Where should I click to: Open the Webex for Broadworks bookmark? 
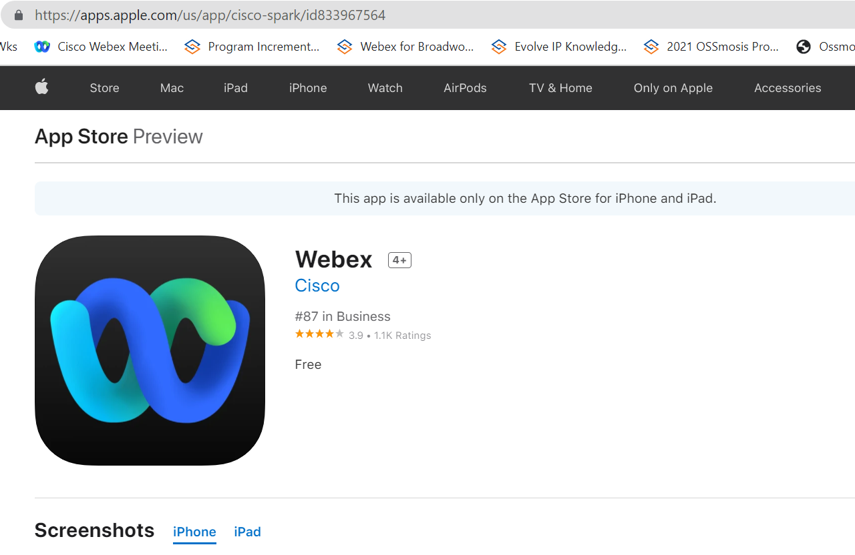click(x=405, y=47)
